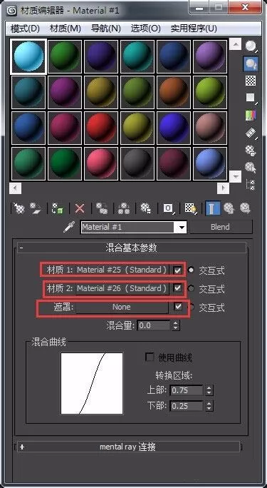Open the 材质(M) menu
267x488 pixels.
(x=66, y=29)
